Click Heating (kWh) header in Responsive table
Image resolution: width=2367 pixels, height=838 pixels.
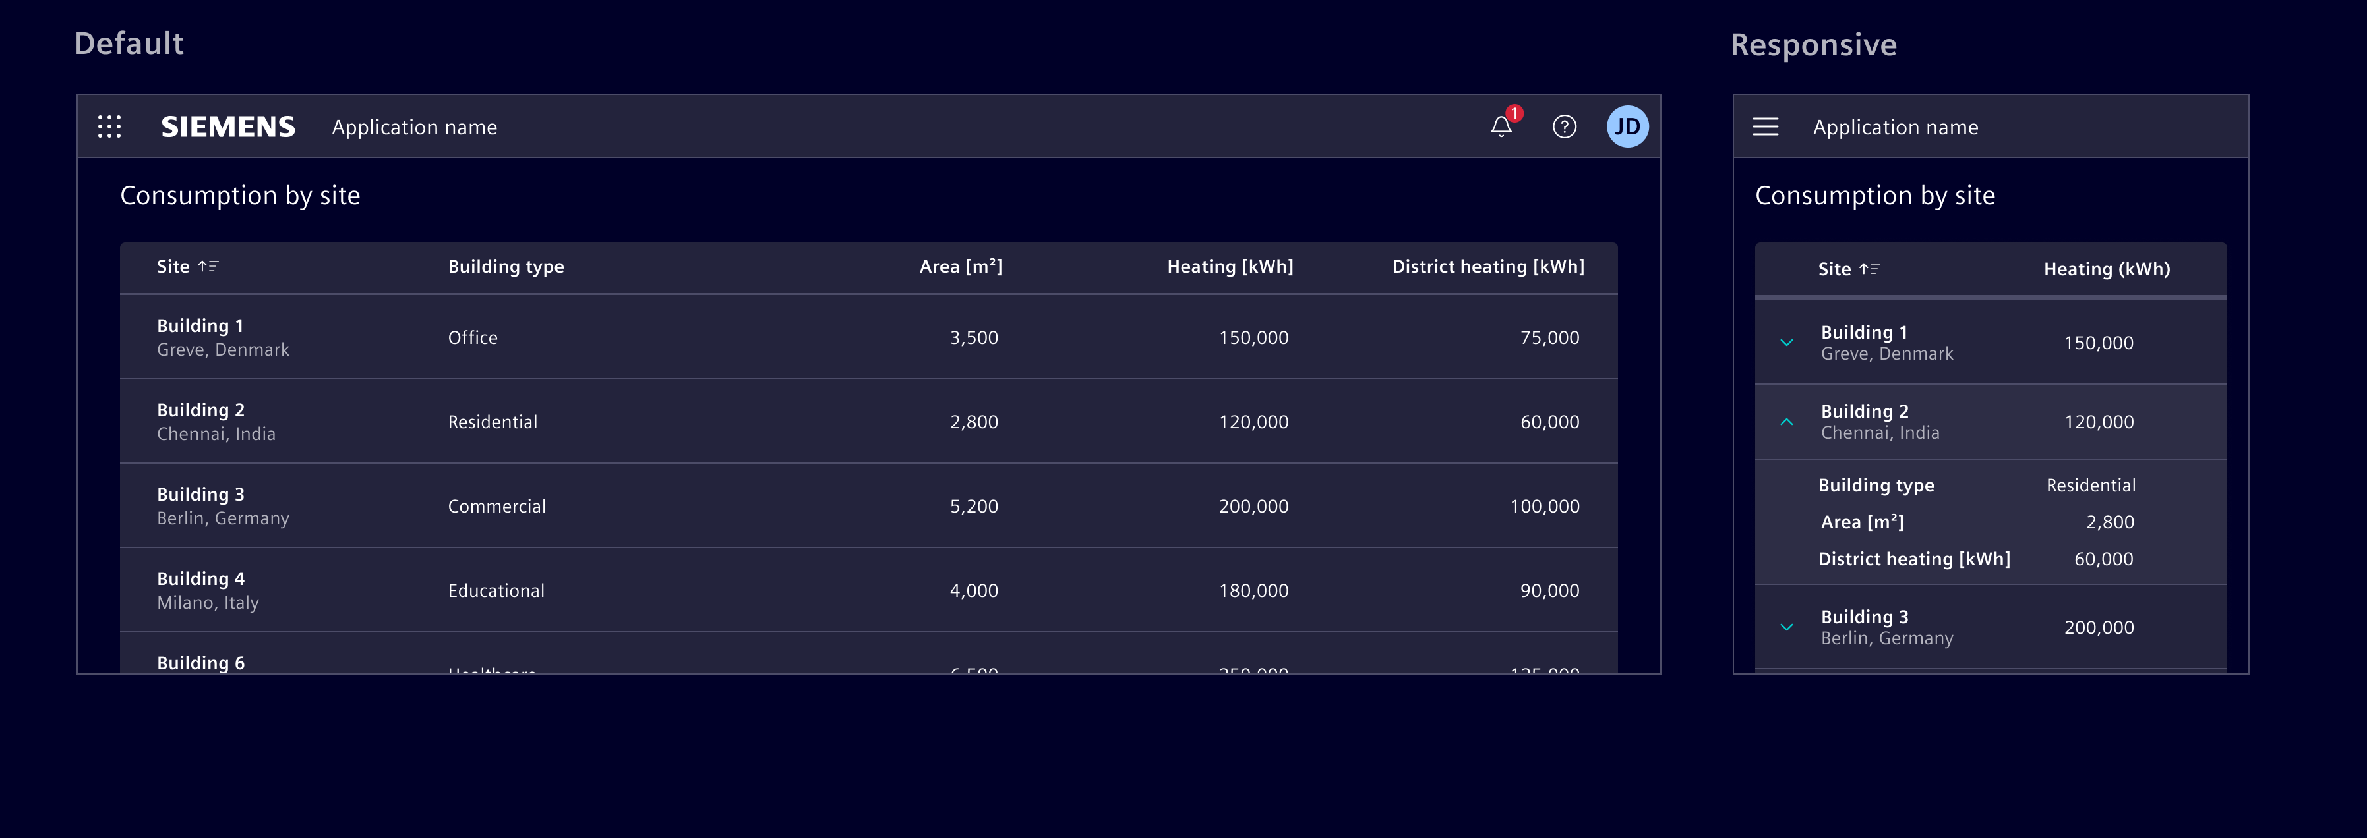click(x=2106, y=269)
